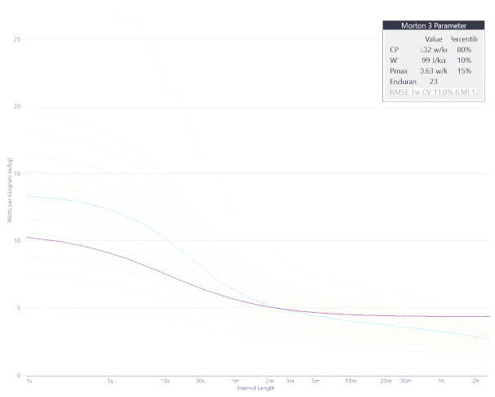Click the 10 label on y-axis
The height and width of the screenshot is (397, 495).
point(17,240)
